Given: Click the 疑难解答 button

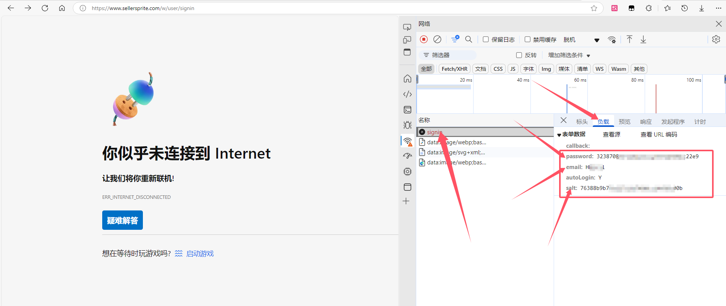Looking at the screenshot, I should pyautogui.click(x=122, y=220).
